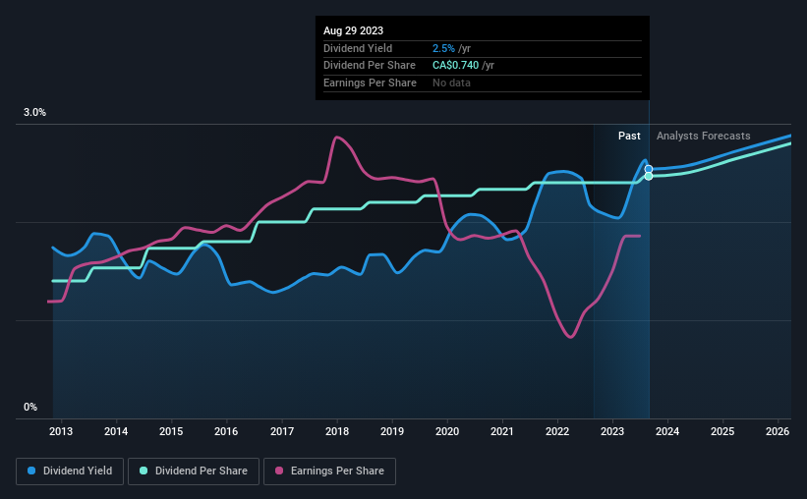The image size is (807, 499).
Task: Click the 2020 year label on the axis
Action: point(447,431)
